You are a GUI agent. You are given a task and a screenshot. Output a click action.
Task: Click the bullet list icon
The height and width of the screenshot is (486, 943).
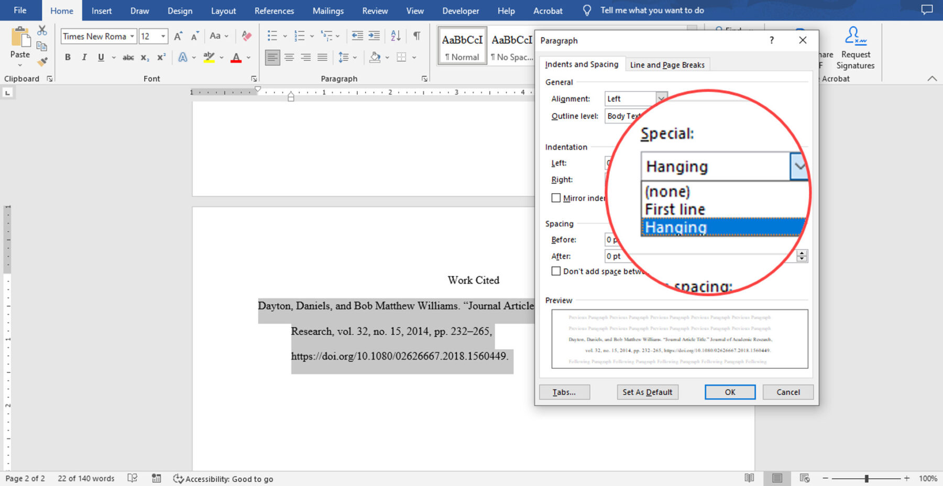point(272,36)
